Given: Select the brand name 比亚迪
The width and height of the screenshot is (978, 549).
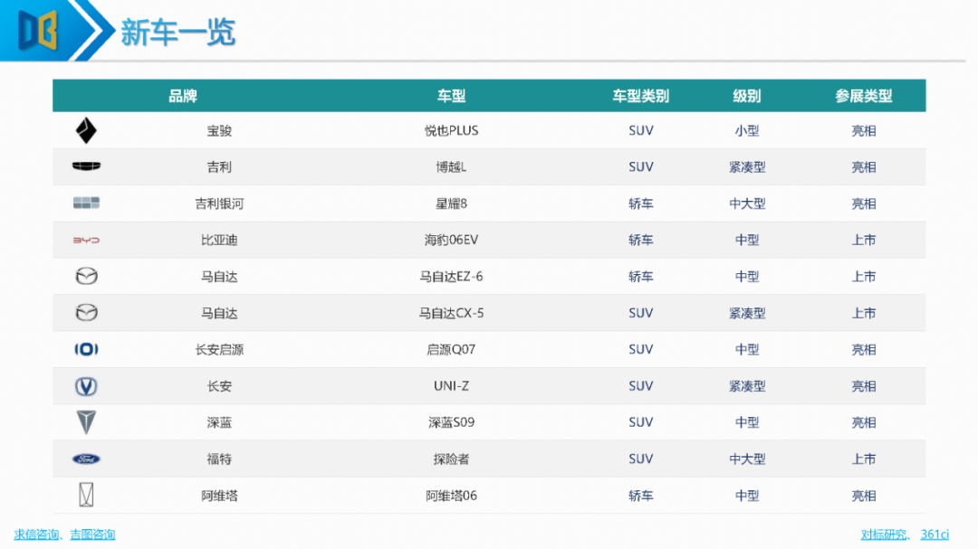Looking at the screenshot, I should (219, 240).
